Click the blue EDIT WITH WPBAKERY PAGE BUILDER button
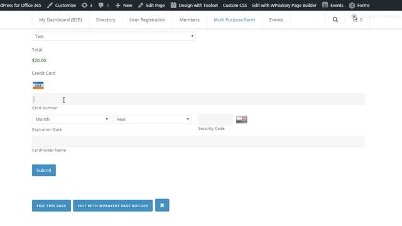 (113, 205)
